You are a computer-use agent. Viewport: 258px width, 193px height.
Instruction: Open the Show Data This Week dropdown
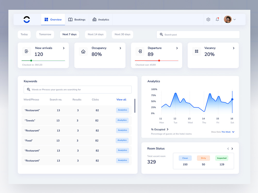point(223,132)
